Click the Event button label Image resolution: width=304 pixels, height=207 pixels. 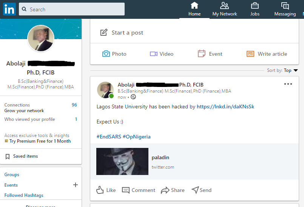(x=216, y=54)
